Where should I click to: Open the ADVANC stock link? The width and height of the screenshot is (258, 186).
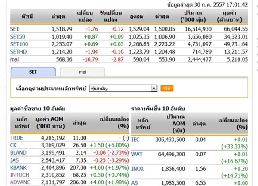pyautogui.click(x=20, y=182)
